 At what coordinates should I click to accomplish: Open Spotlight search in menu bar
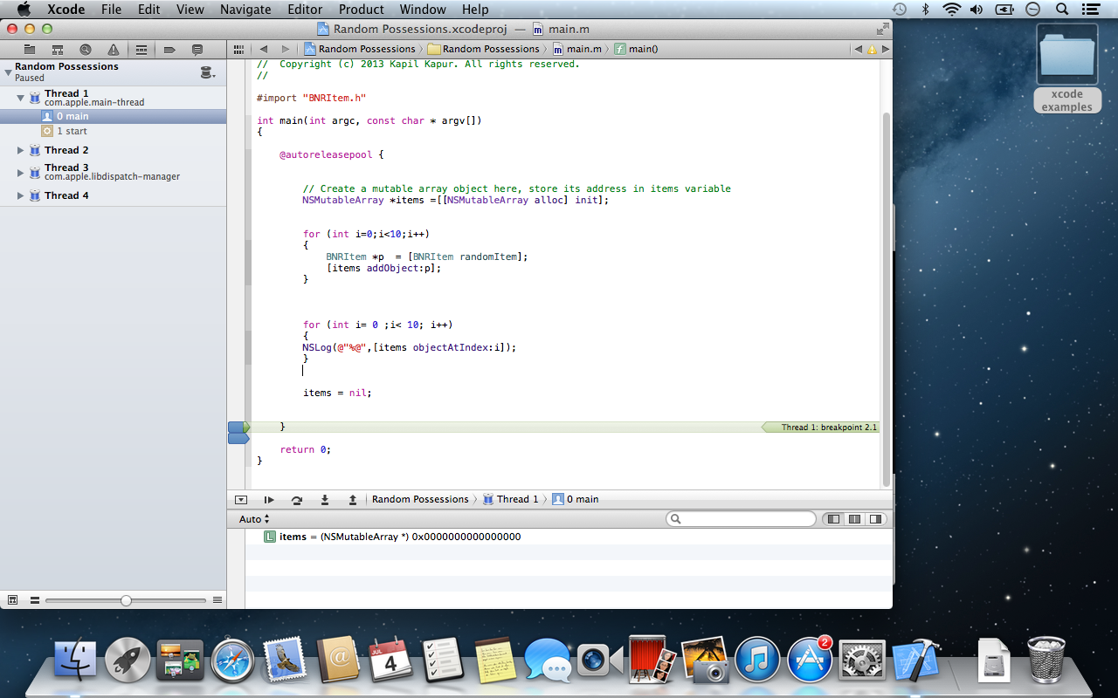coord(1062,10)
